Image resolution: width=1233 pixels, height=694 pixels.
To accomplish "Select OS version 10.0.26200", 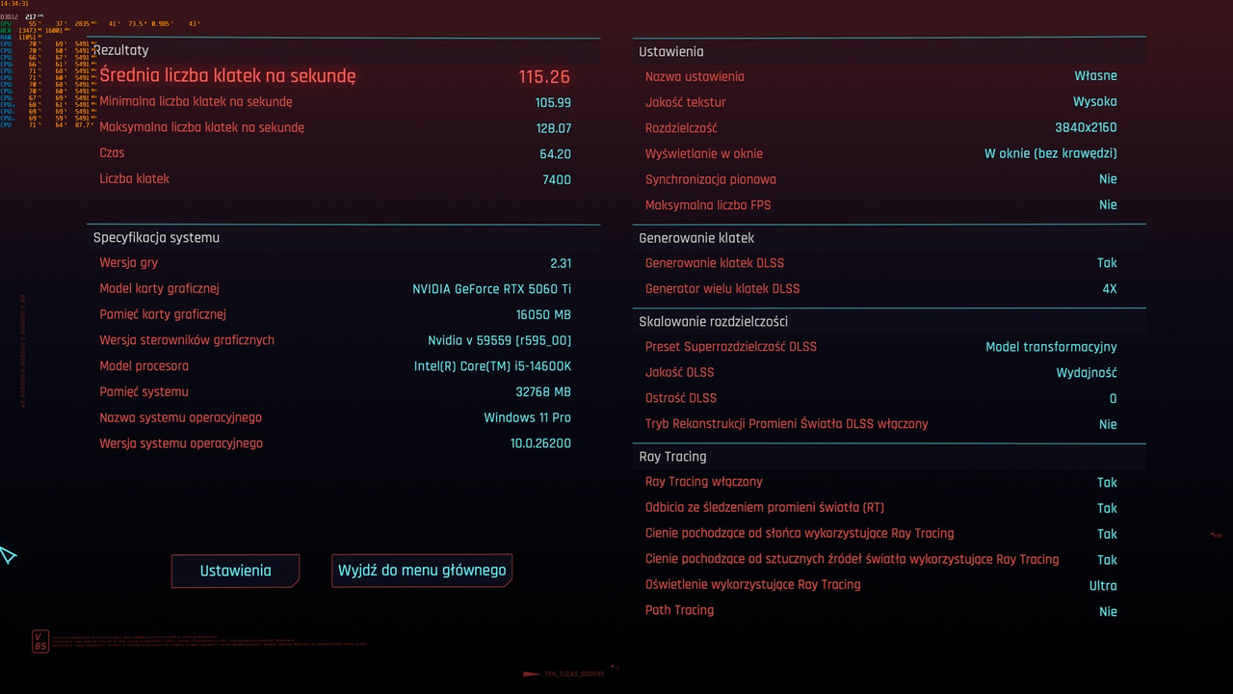I will (540, 444).
